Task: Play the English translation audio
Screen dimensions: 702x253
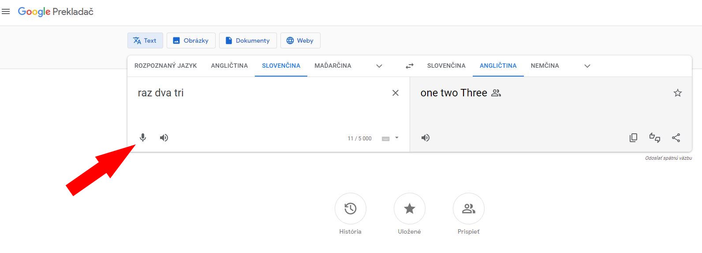Action: 426,138
